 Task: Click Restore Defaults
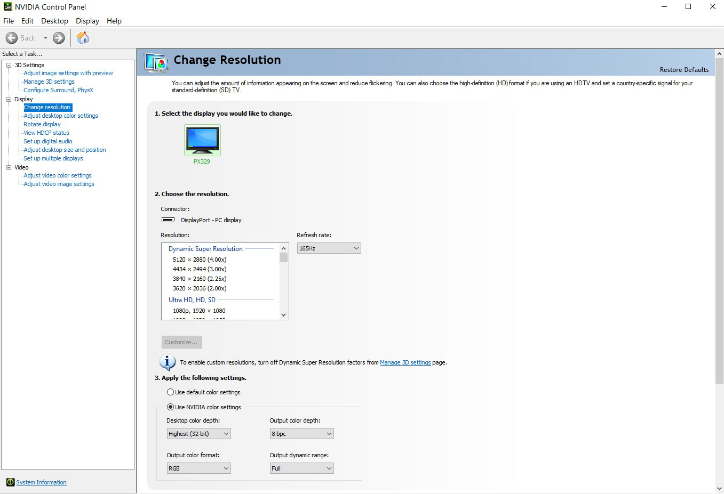point(684,70)
